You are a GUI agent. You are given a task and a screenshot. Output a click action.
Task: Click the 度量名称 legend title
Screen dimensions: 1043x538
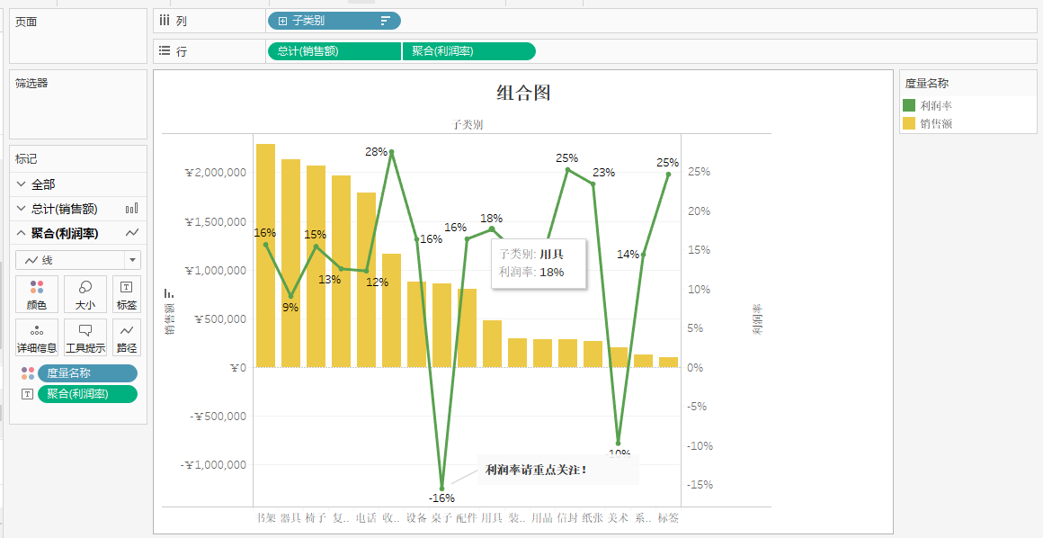[x=927, y=84]
